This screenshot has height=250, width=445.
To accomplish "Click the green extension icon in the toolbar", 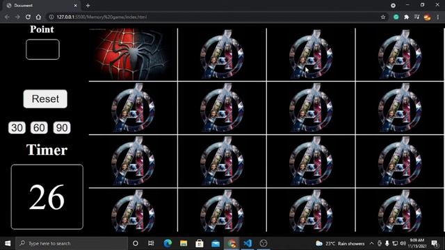I will click(396, 17).
